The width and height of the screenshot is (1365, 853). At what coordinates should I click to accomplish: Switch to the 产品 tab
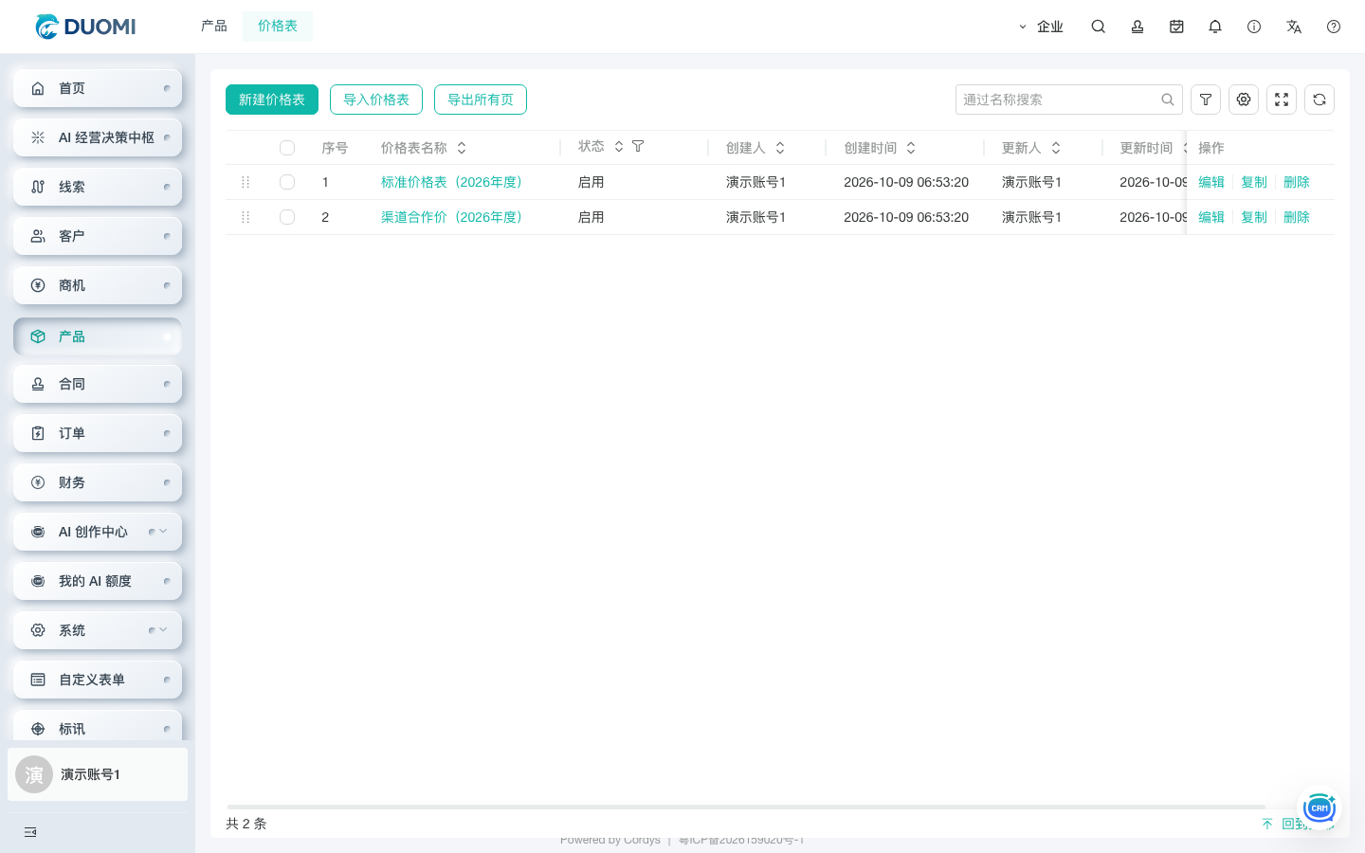pos(214,26)
